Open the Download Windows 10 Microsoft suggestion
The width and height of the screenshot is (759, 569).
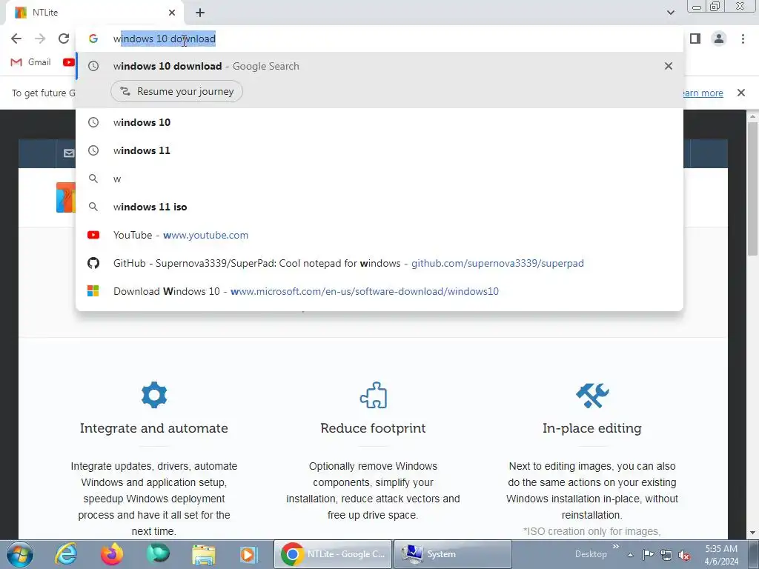pyautogui.click(x=379, y=291)
